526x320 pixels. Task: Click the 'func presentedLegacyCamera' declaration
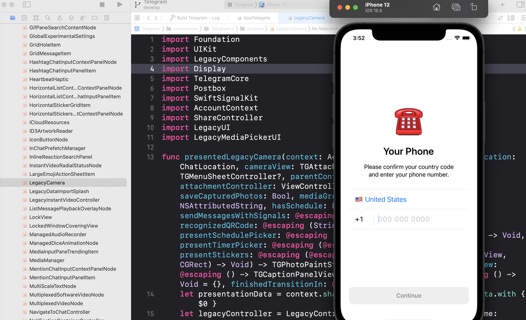pos(221,157)
